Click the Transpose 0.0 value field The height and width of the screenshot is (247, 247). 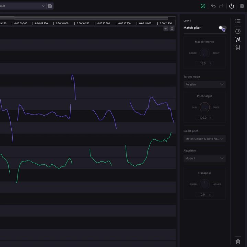[x=204, y=195]
